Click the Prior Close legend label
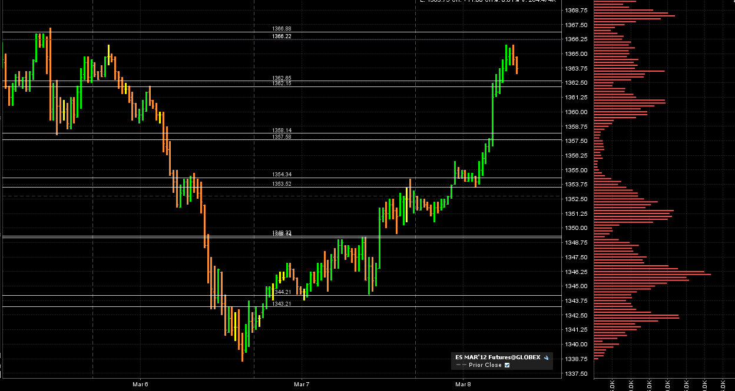735x391 pixels. 485,365
